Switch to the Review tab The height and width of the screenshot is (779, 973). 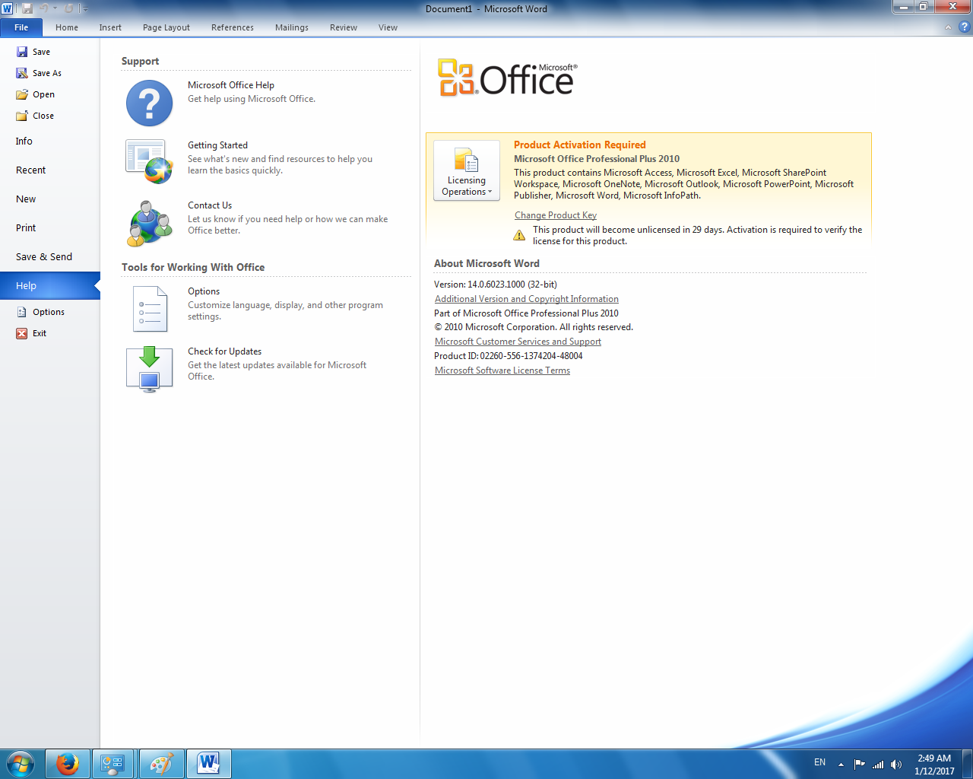[344, 27]
